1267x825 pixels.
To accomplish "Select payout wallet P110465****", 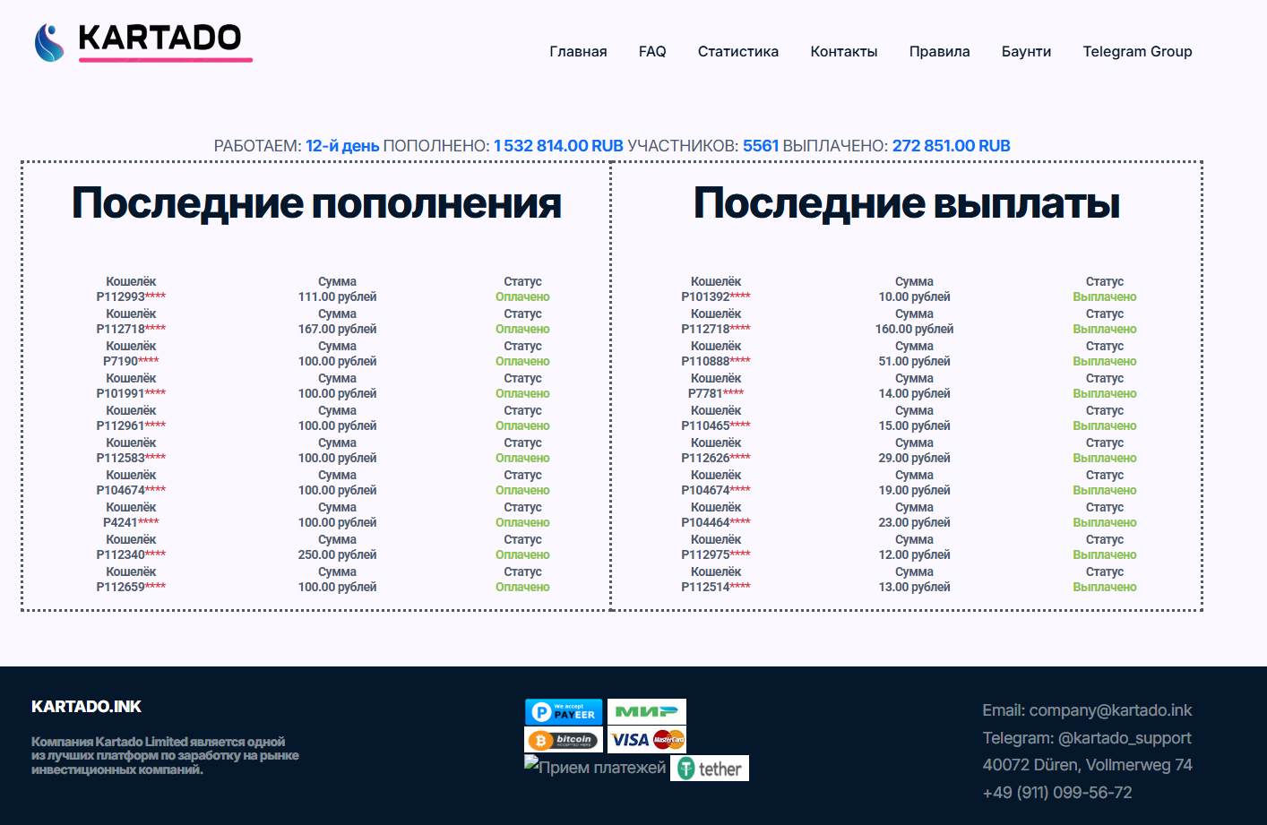I will pos(716,425).
